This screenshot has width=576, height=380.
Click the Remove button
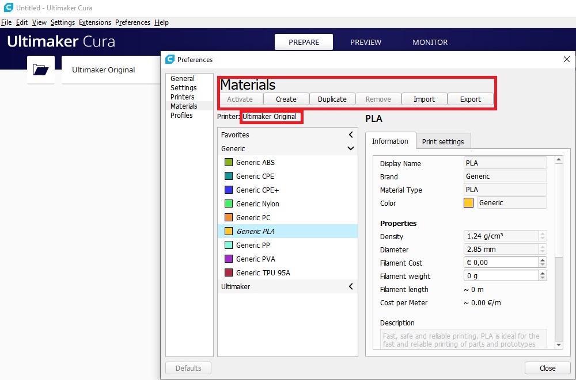[x=378, y=99]
